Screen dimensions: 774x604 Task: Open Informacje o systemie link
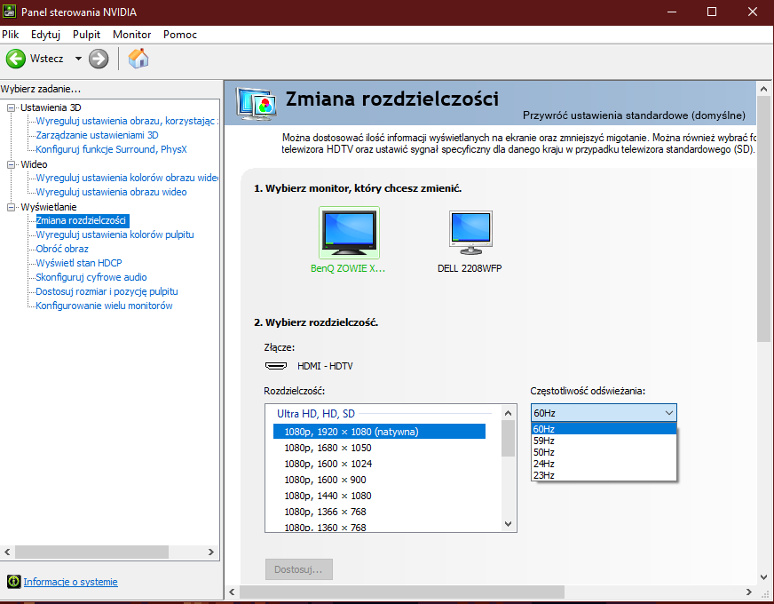[71, 582]
